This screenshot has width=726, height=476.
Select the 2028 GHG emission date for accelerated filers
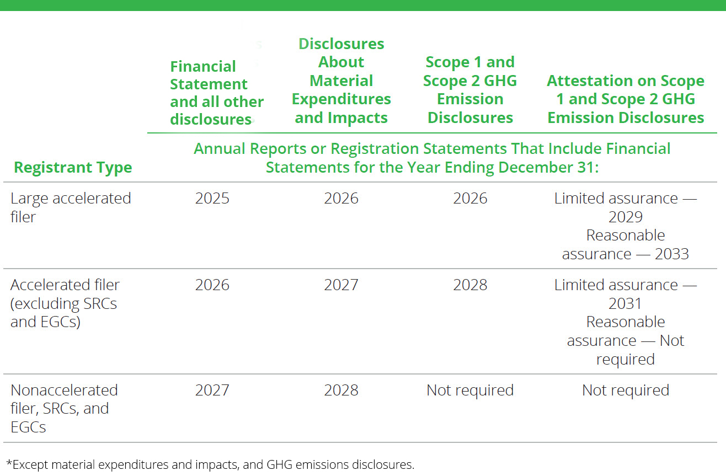pyautogui.click(x=469, y=285)
